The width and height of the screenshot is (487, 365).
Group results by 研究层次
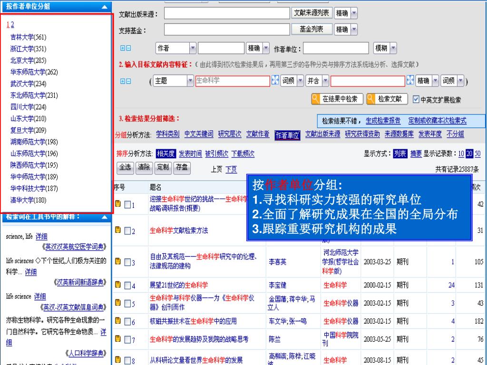pyautogui.click(x=230, y=134)
